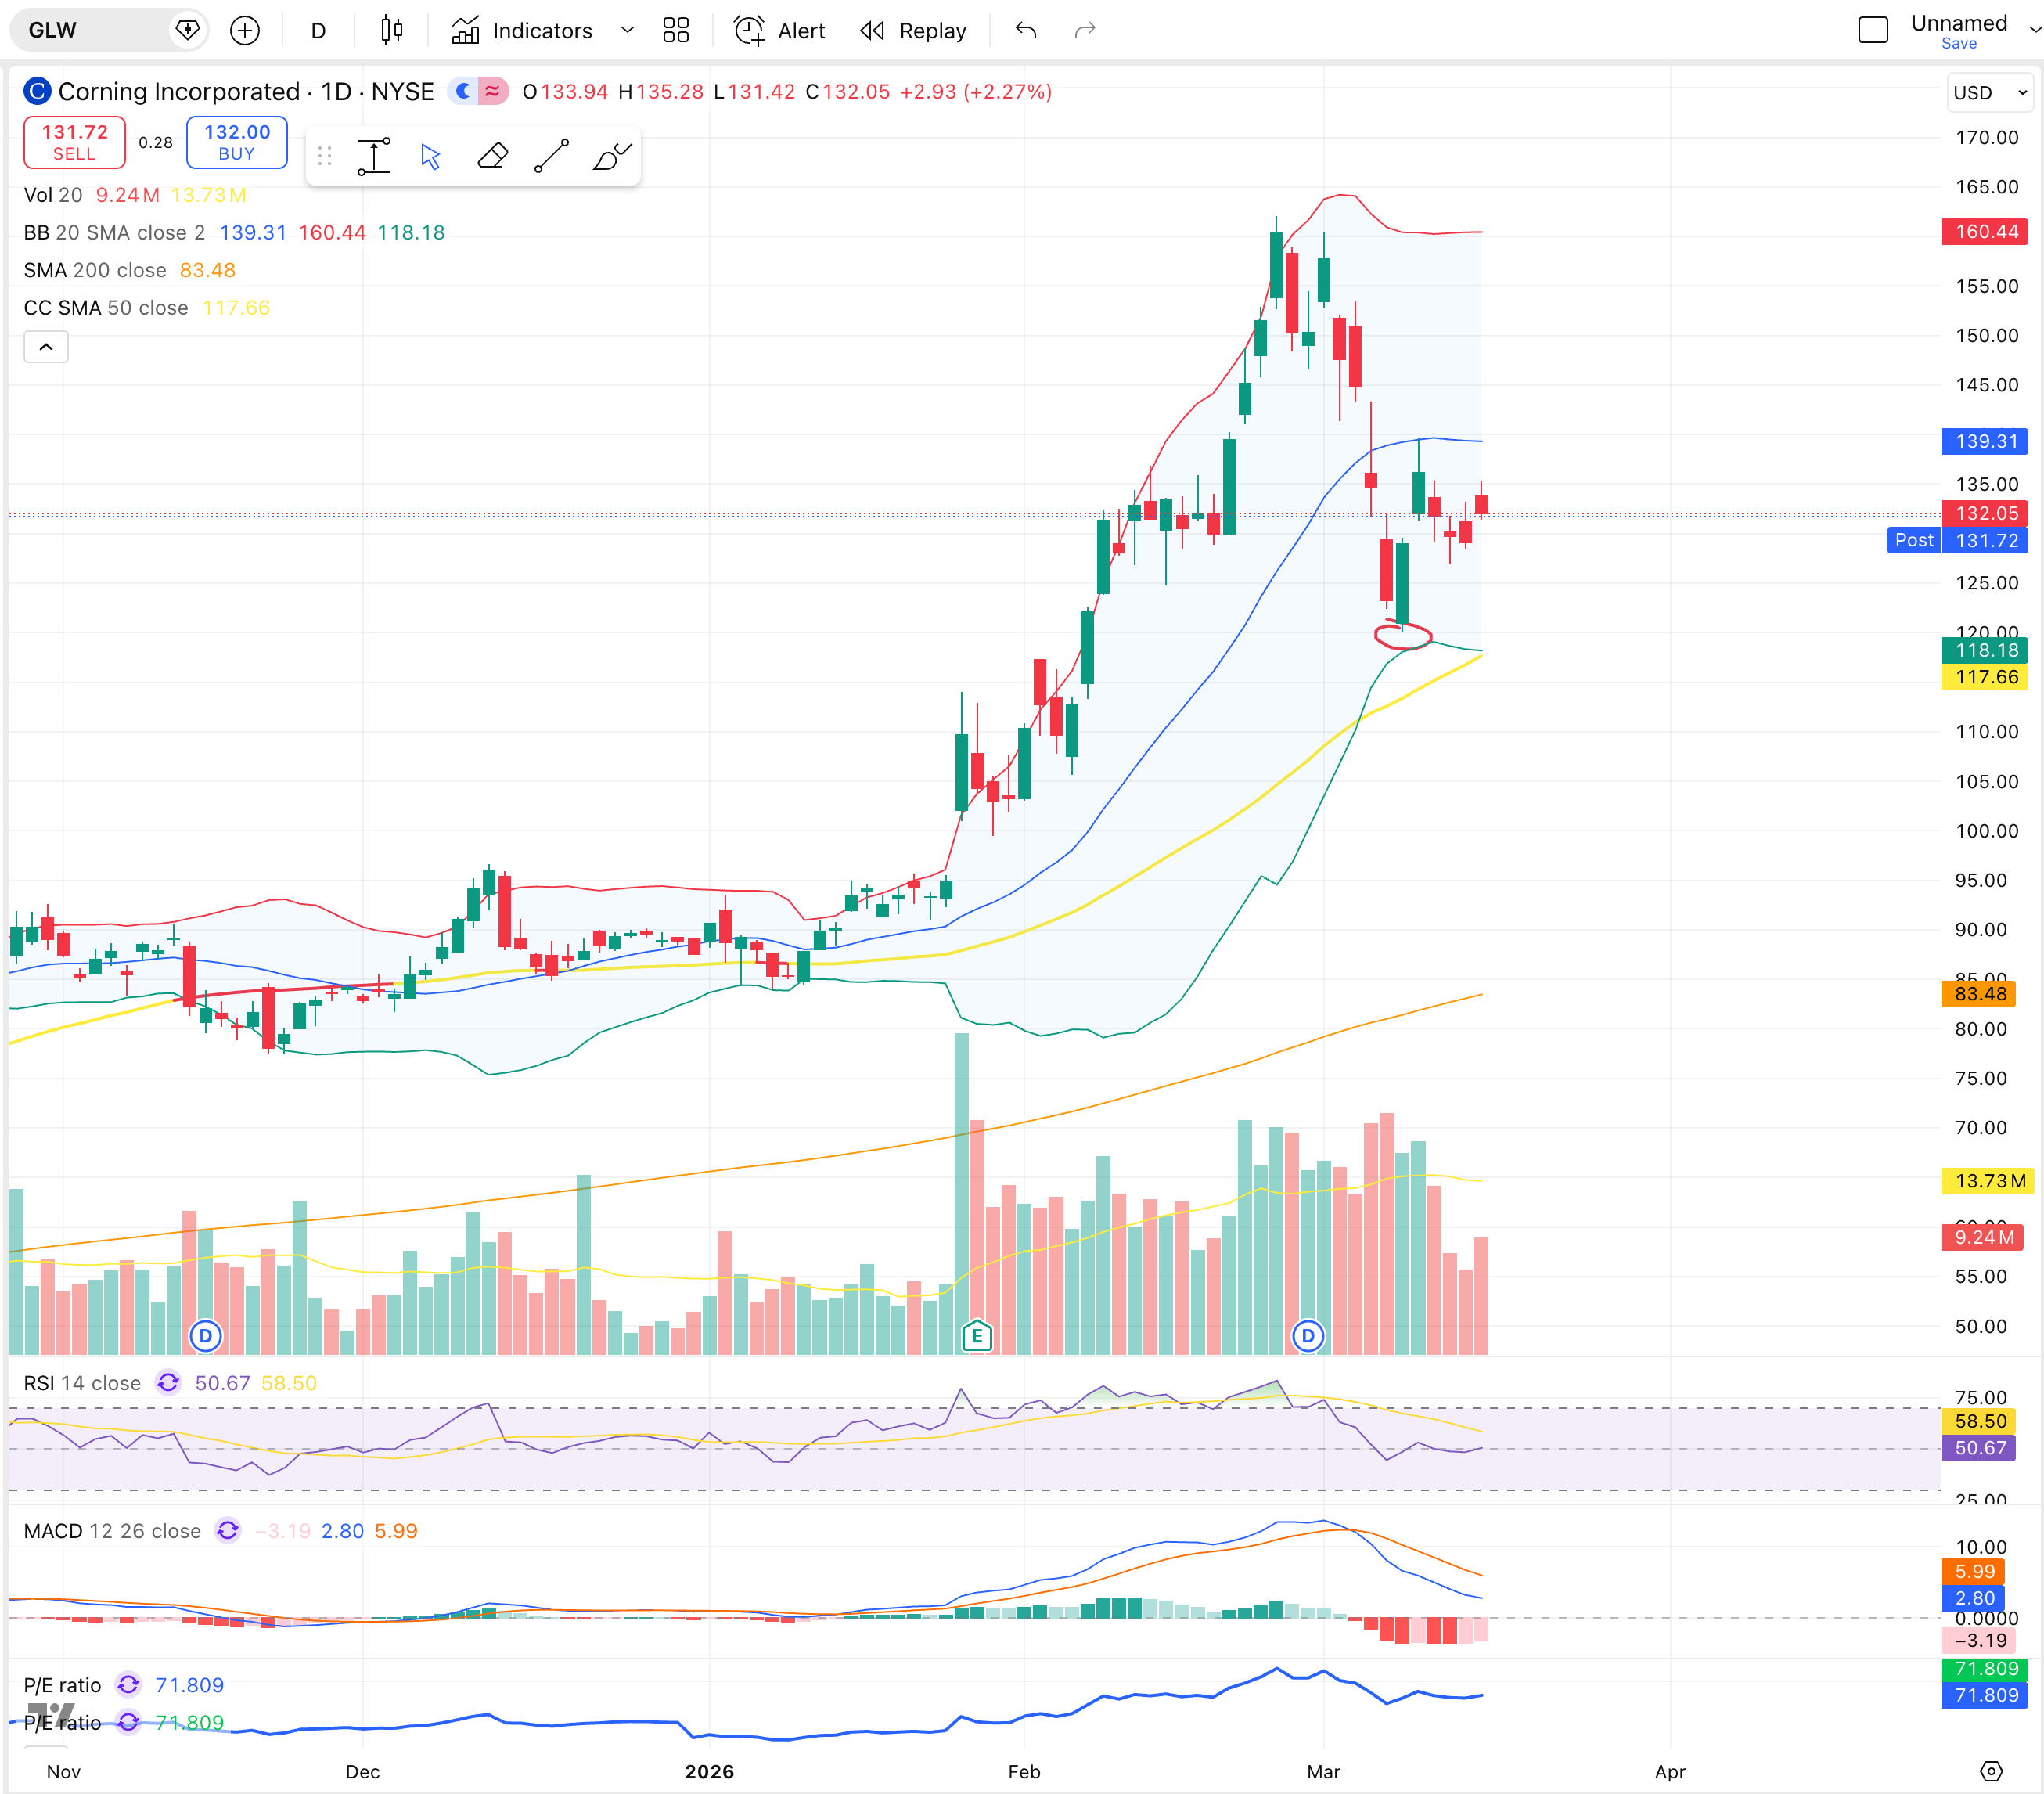2044x1794 pixels.
Task: Open chart settings gear icon
Action: pos(1991,1771)
